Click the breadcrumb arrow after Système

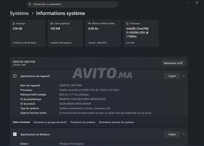[32, 13]
